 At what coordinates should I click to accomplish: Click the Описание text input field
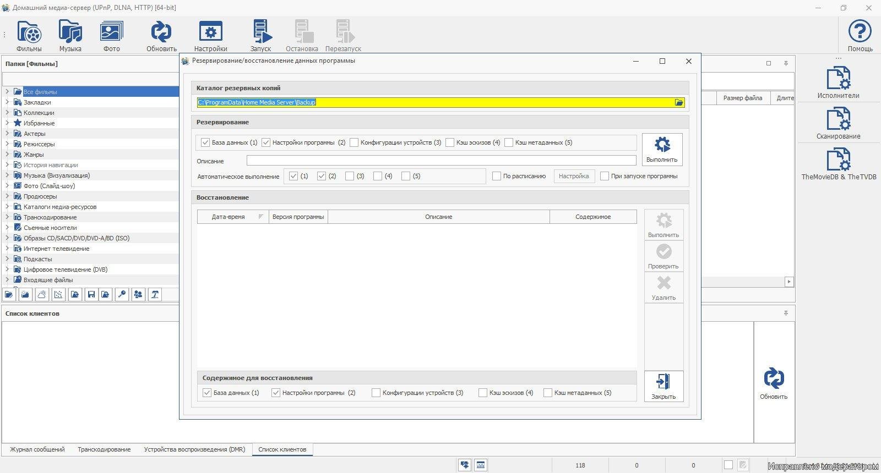coord(440,161)
